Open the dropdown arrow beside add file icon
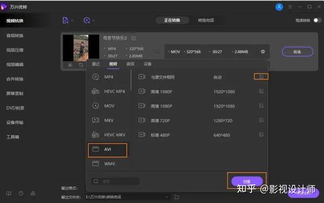This screenshot has width=324, height=203. point(72,20)
